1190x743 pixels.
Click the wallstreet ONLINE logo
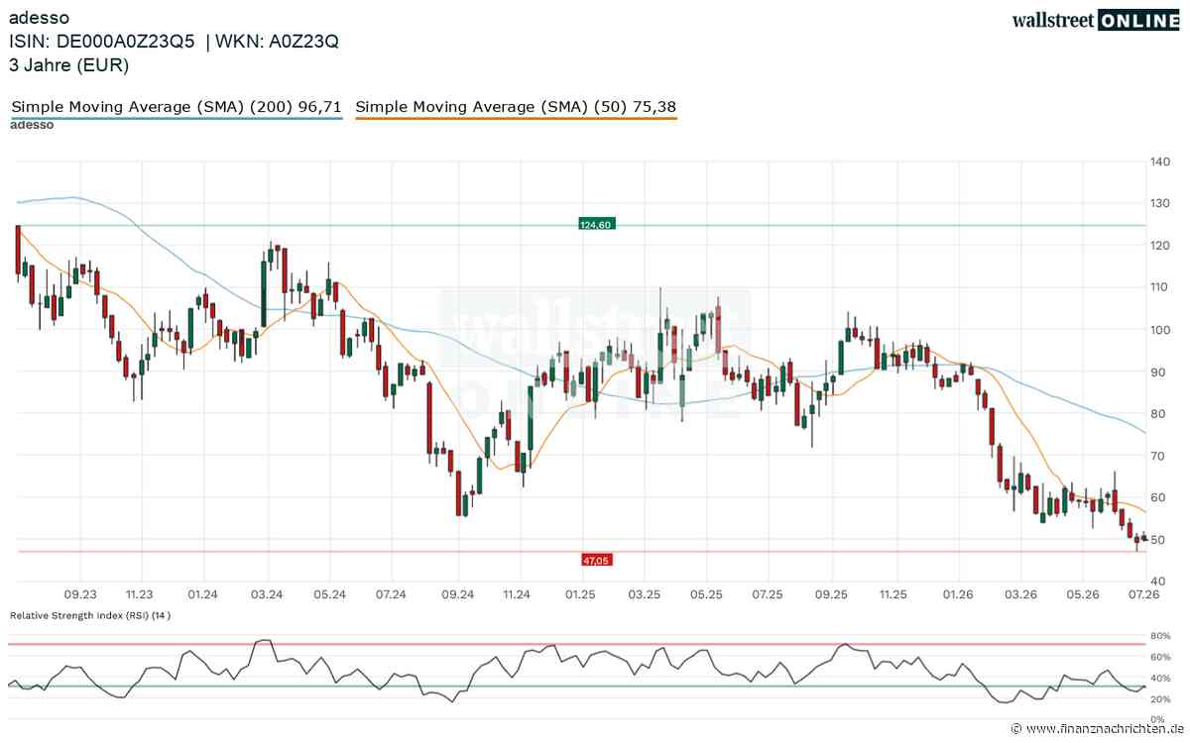[x=1096, y=20]
